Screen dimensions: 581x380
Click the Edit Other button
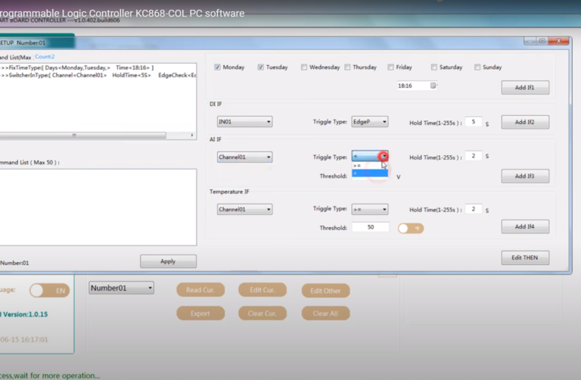(325, 290)
